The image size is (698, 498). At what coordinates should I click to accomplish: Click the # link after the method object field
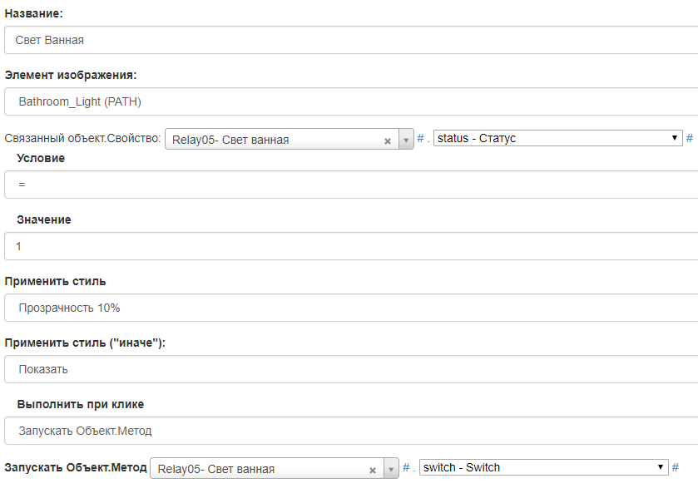[406, 467]
